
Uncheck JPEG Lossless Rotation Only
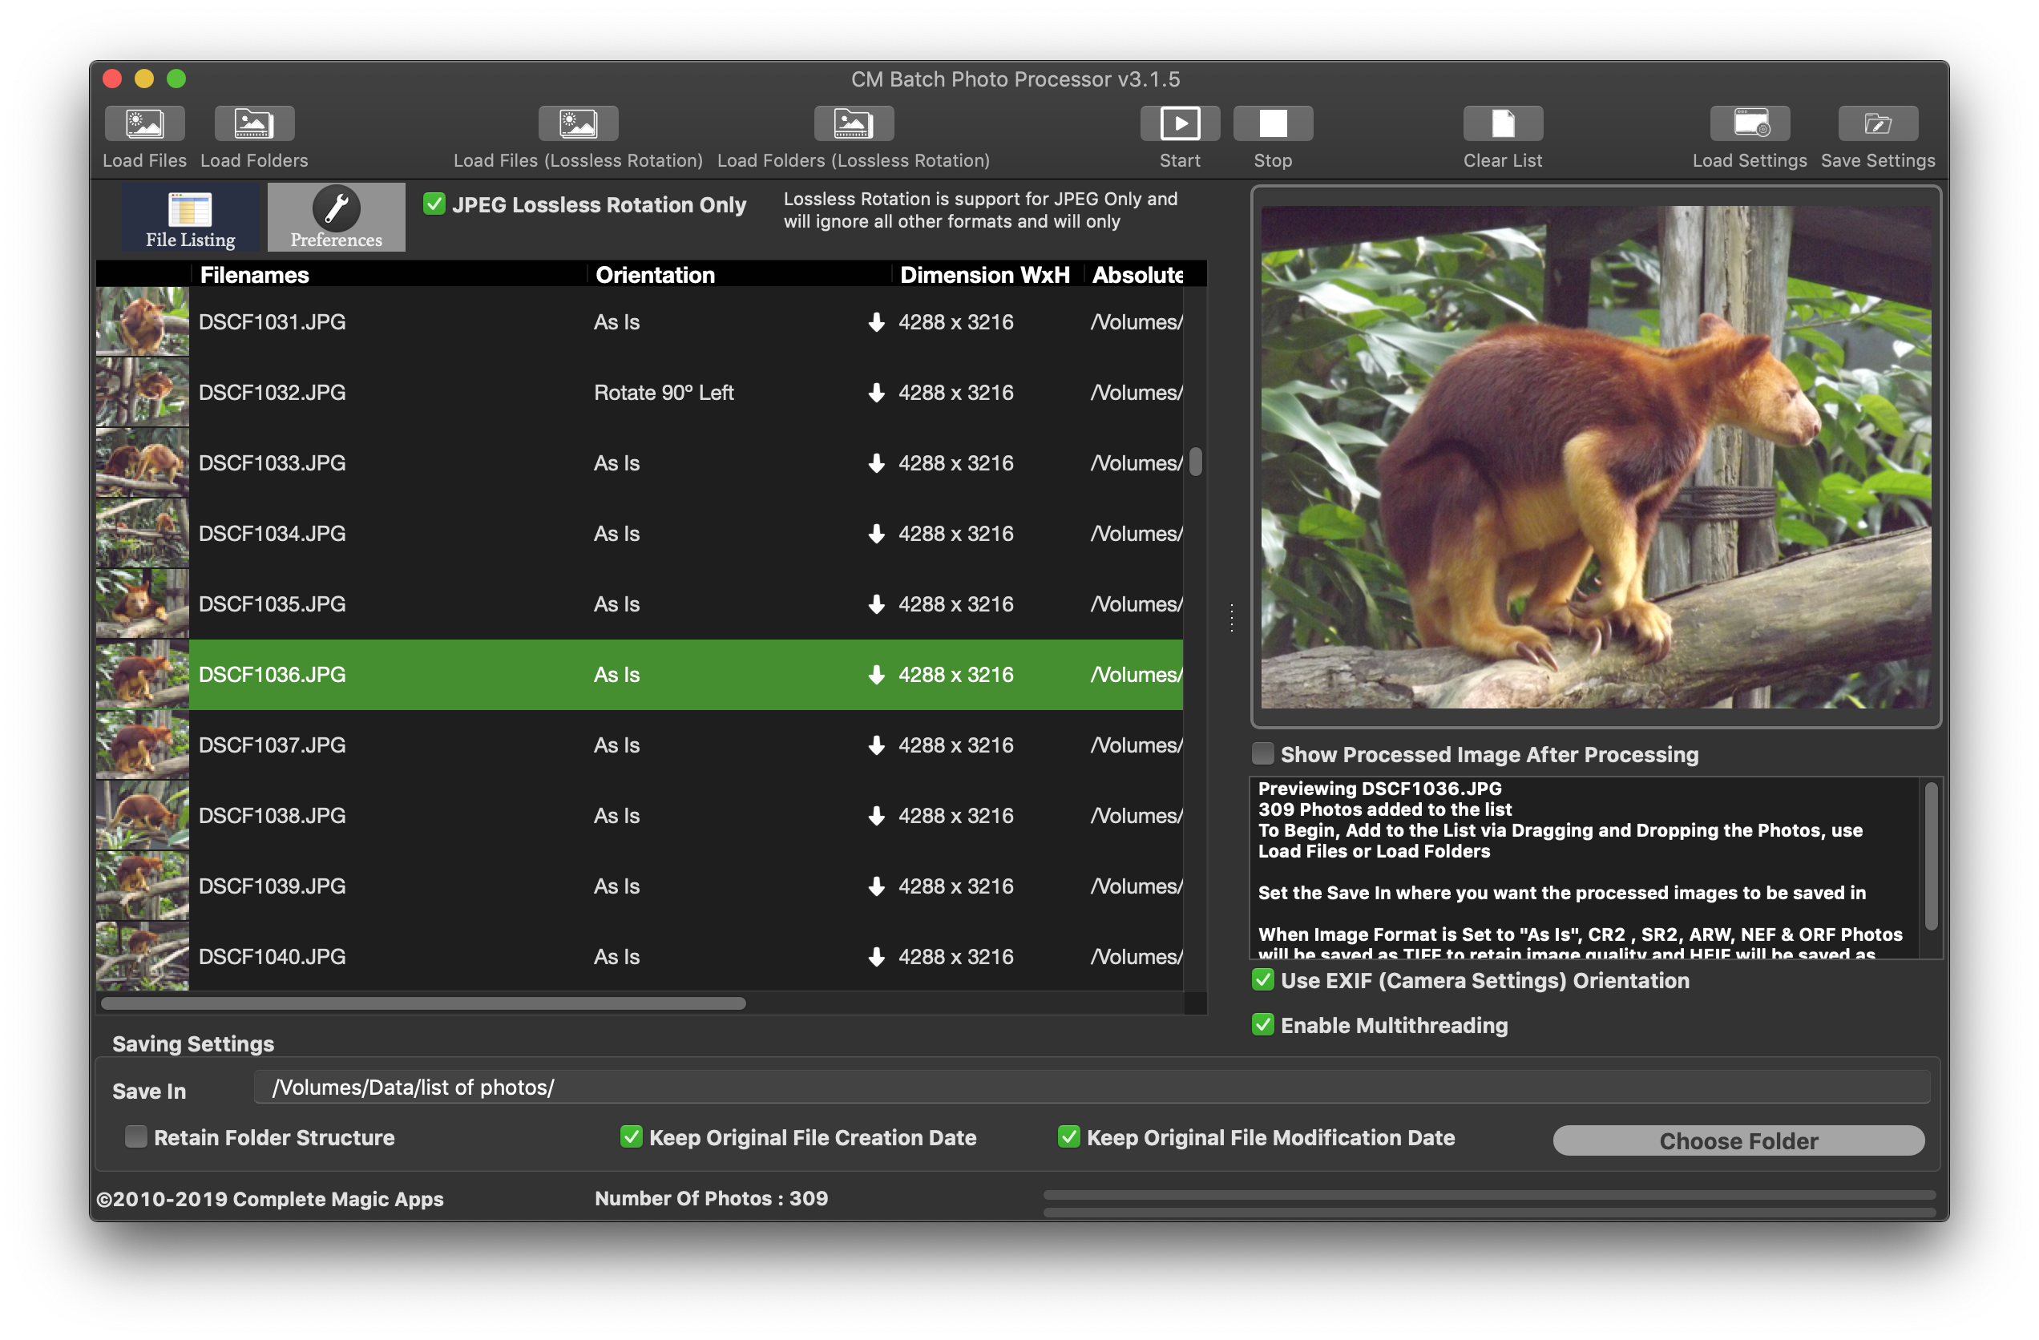pyautogui.click(x=434, y=204)
